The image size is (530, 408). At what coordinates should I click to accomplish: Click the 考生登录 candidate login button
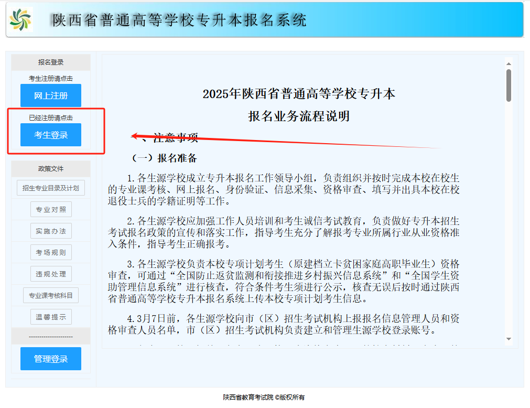(x=50, y=135)
